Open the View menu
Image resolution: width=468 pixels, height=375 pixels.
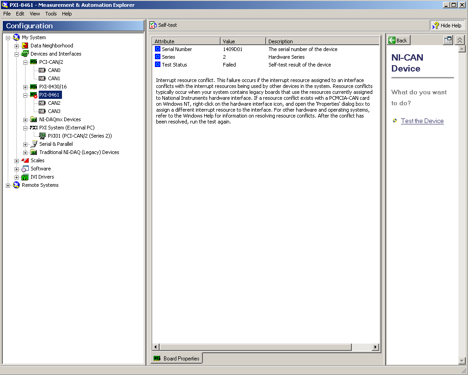35,14
